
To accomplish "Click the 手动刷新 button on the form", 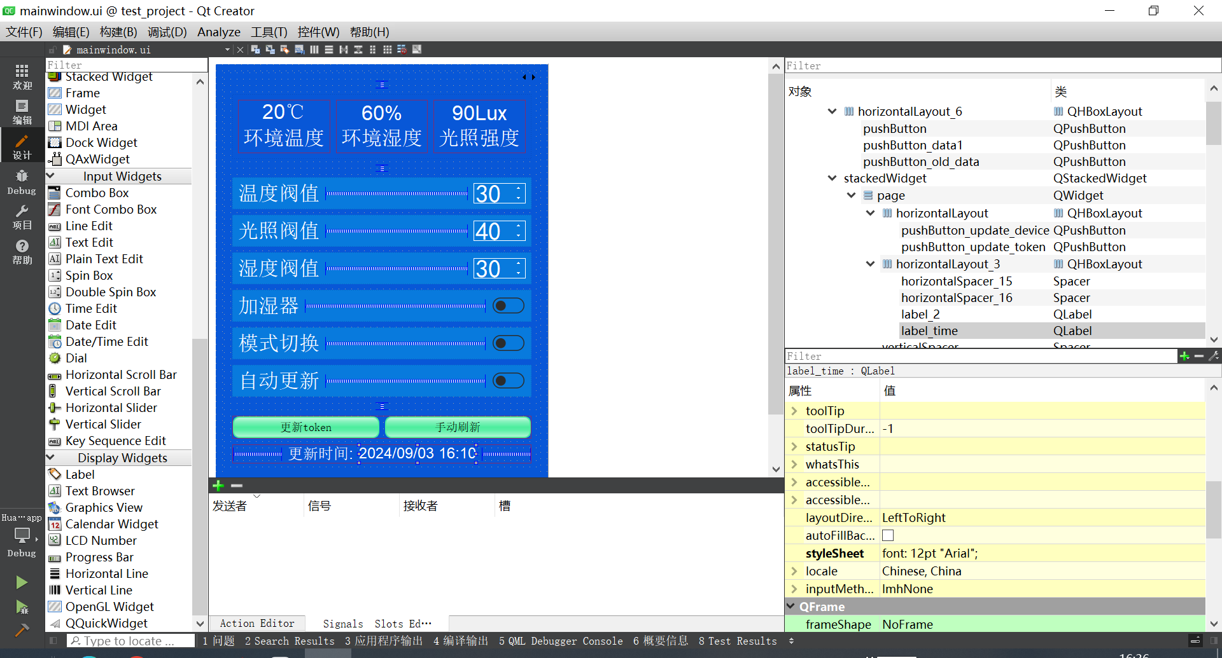I will point(458,427).
